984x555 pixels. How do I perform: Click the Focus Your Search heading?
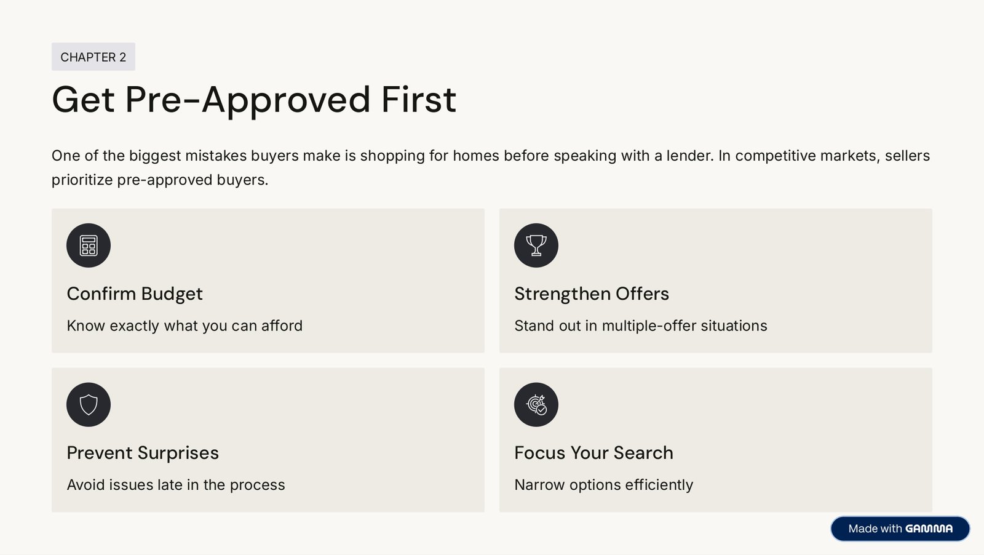(593, 453)
